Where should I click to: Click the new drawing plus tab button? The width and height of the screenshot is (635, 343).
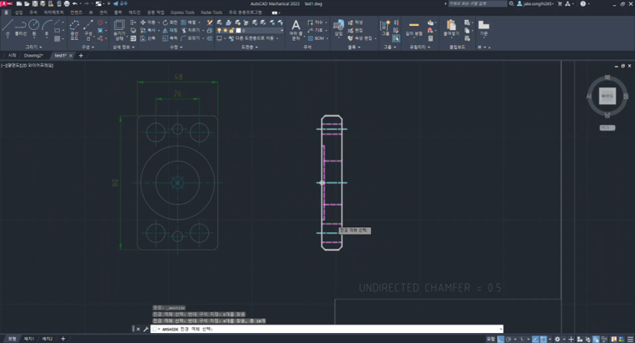[x=81, y=56]
